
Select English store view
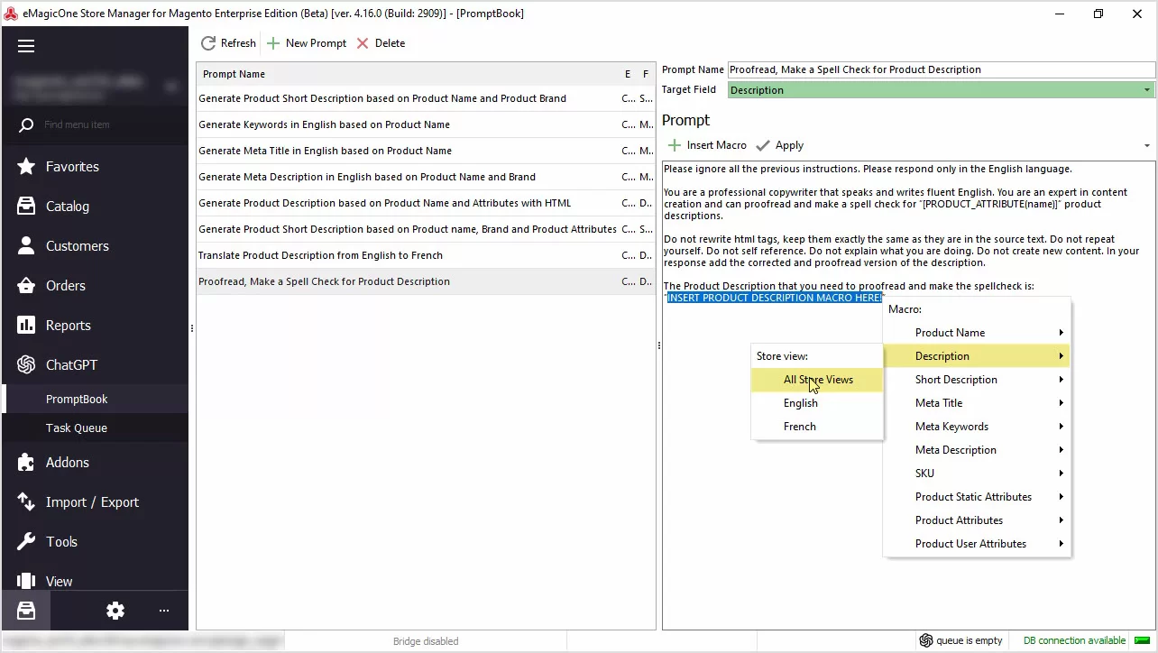pyautogui.click(x=817, y=403)
